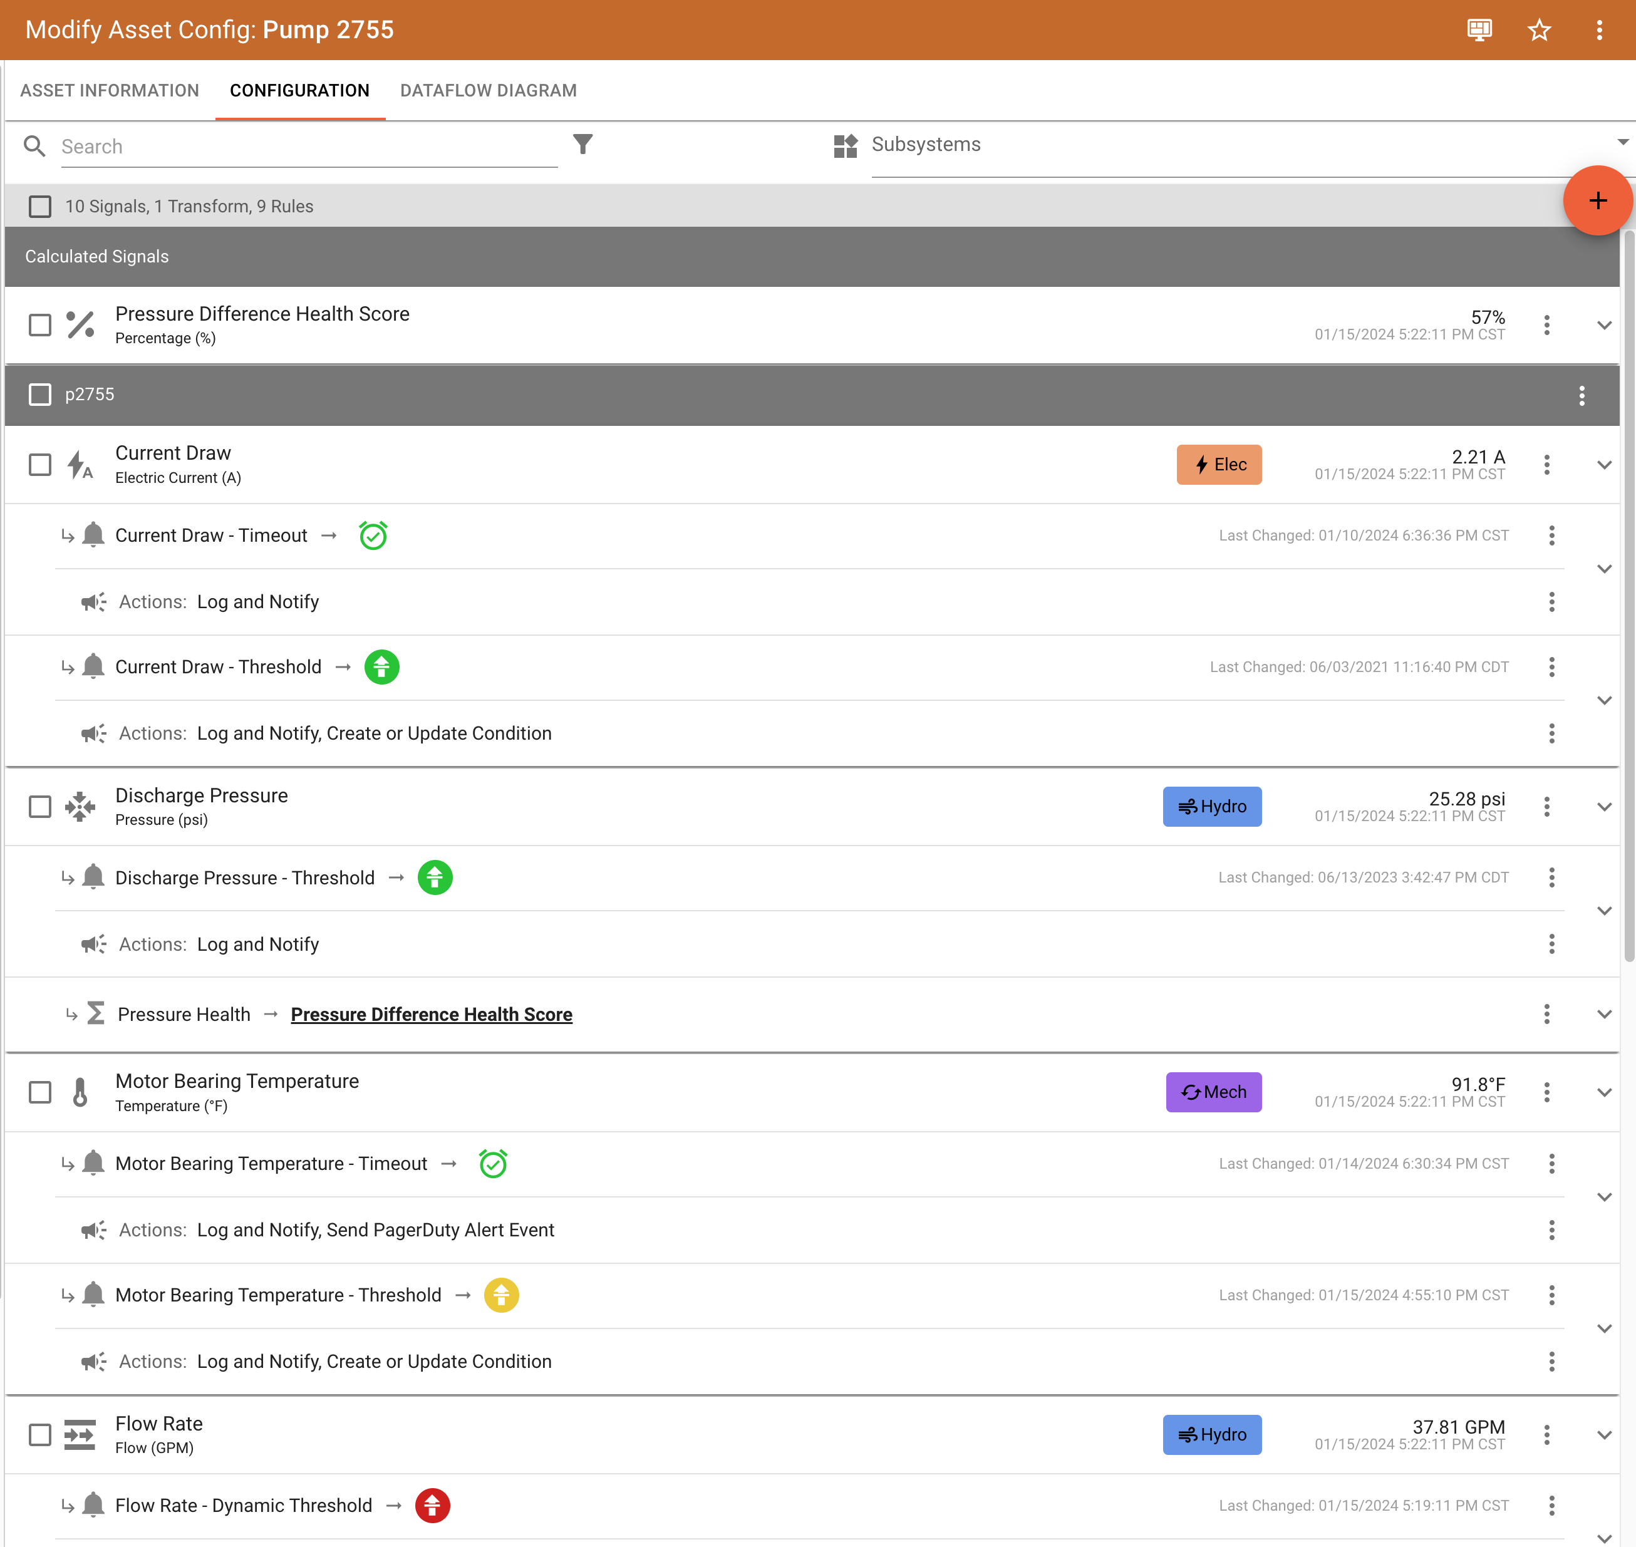The image size is (1636, 1547).
Task: Open the search filter icon
Action: tap(583, 145)
